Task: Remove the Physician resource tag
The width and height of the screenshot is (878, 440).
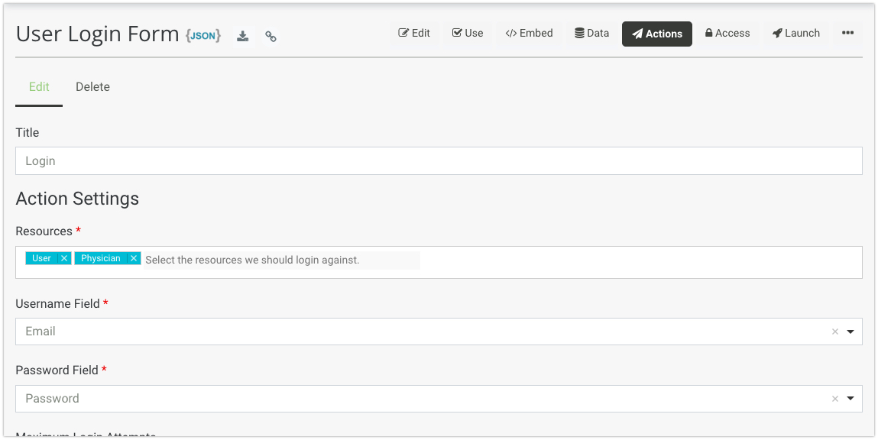Action: 134,258
